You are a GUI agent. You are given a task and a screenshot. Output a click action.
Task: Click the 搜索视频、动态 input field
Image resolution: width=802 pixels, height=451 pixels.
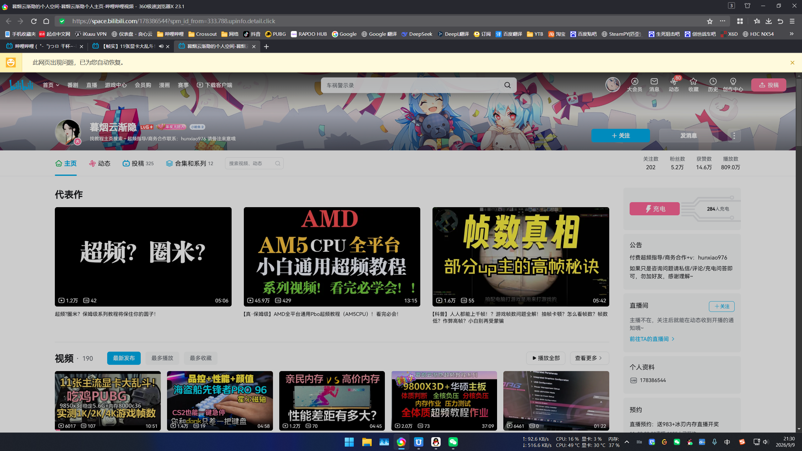click(254, 163)
